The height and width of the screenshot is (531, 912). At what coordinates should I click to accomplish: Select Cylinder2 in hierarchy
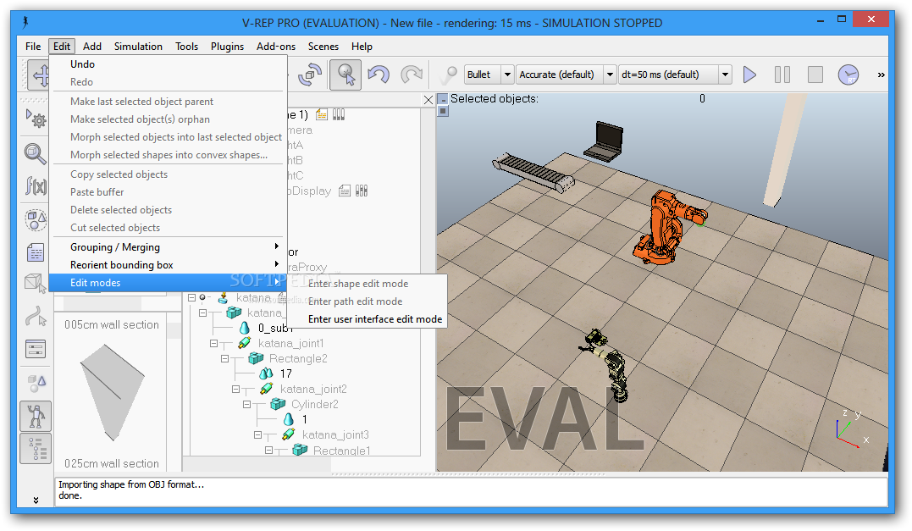[315, 404]
